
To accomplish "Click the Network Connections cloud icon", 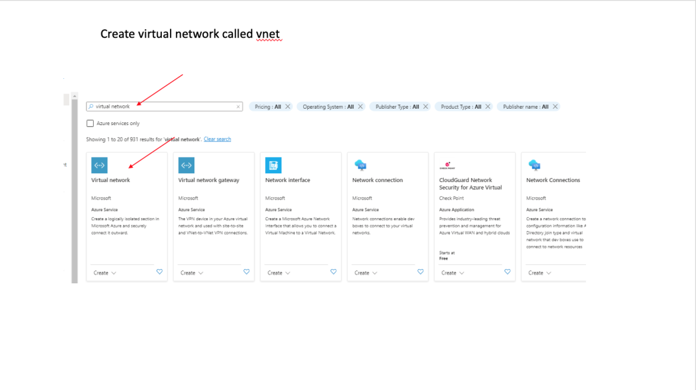I will pos(534,165).
